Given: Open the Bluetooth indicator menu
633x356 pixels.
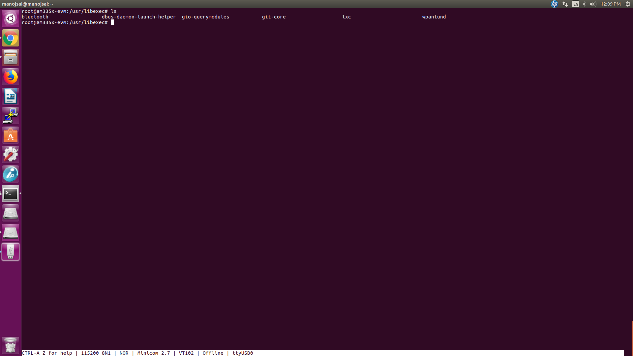Looking at the screenshot, I should click(584, 4).
